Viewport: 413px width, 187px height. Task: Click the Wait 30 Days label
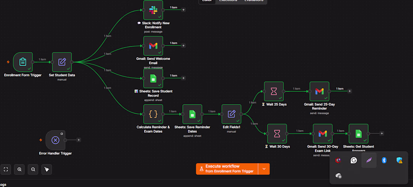tap(277, 147)
